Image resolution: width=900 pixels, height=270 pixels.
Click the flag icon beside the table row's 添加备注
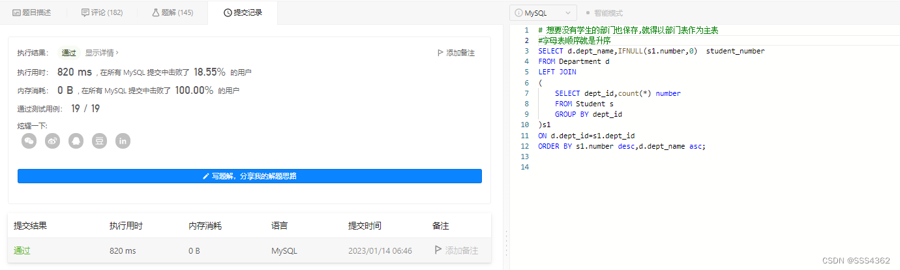point(438,250)
